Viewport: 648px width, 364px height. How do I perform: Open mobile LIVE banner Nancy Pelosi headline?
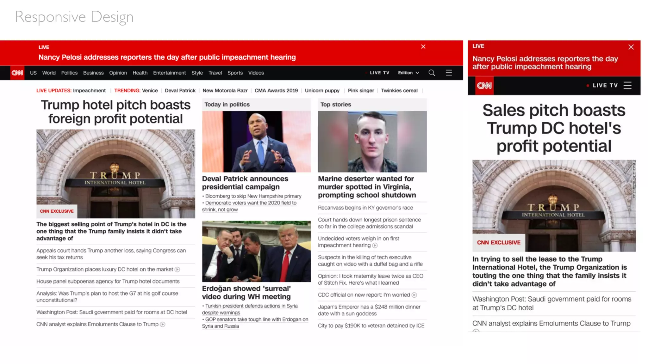click(x=545, y=63)
